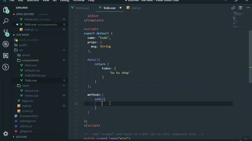
Task: Collapse the src folder
Action: point(21,50)
